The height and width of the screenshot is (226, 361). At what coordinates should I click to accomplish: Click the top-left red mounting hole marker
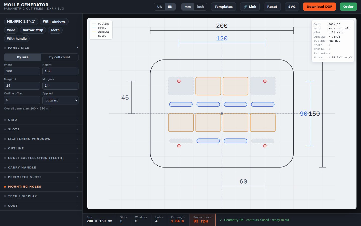pos(179,81)
